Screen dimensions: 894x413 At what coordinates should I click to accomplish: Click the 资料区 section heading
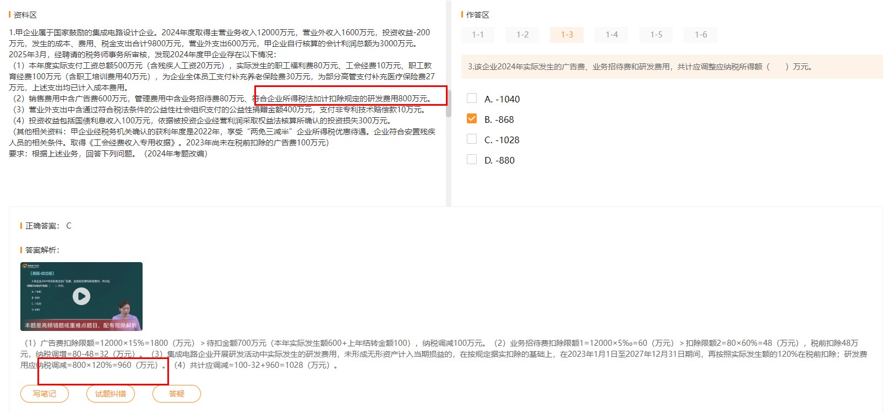[25, 15]
